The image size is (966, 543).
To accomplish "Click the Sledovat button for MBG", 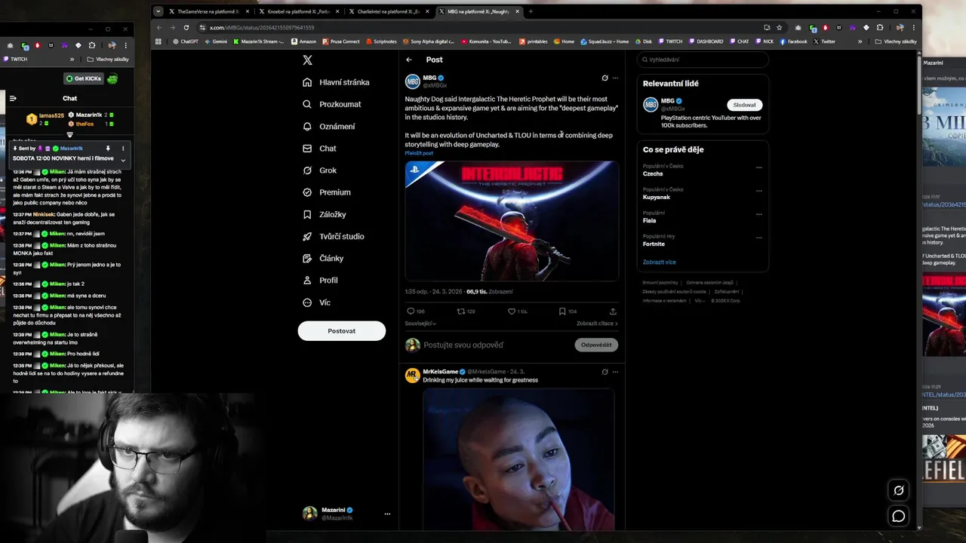I will tap(744, 105).
